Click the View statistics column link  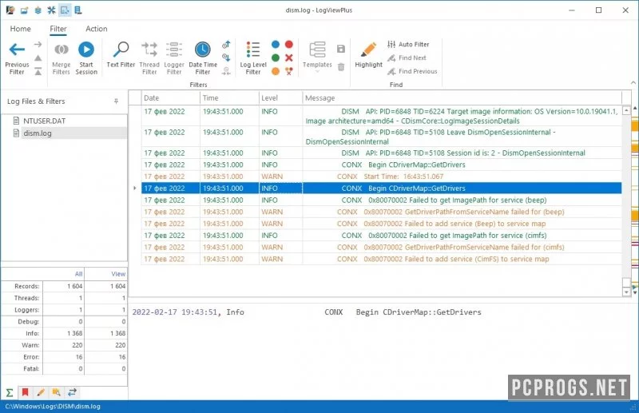[118, 274]
